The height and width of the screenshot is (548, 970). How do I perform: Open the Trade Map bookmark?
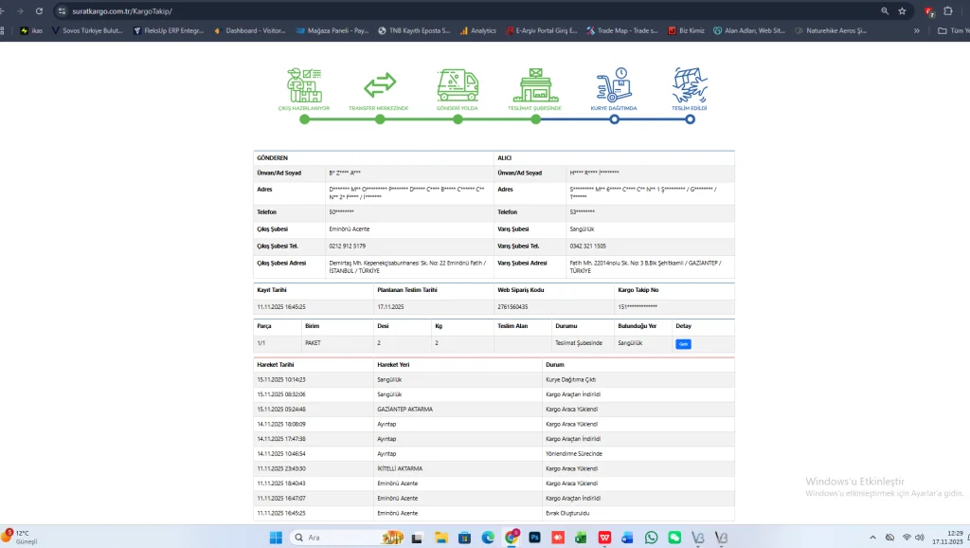click(623, 30)
